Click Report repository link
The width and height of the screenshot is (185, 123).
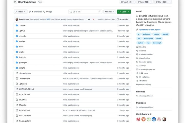click(x=143, y=84)
